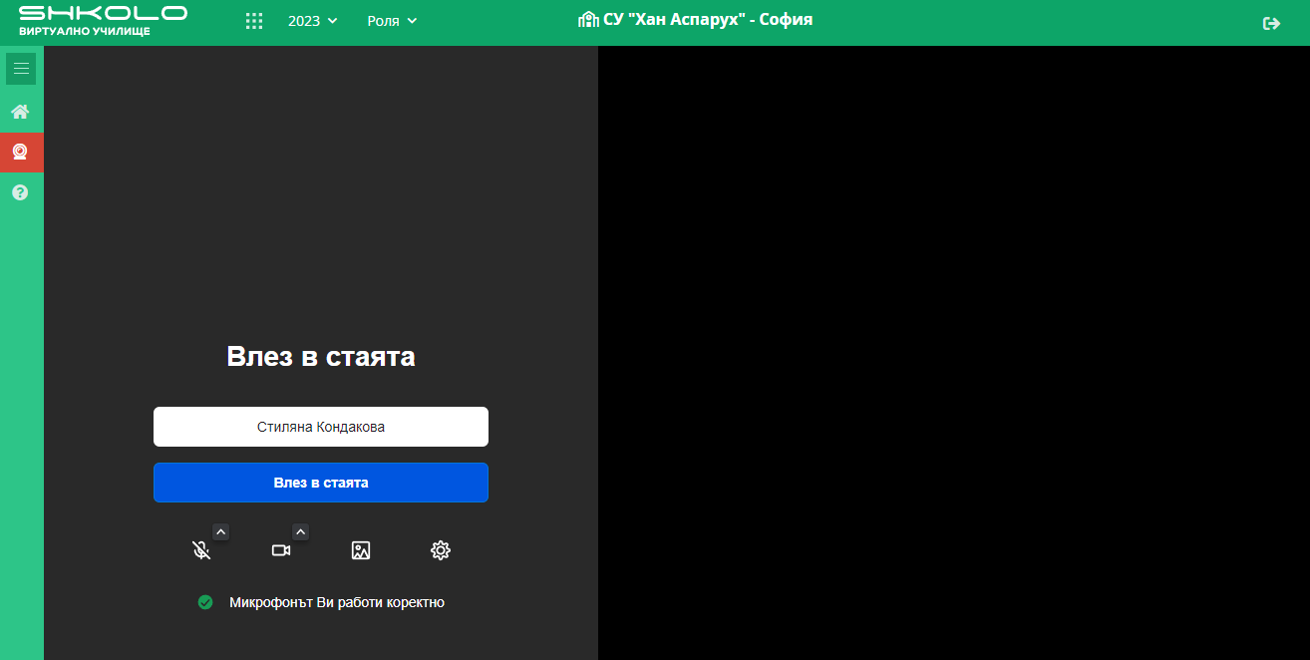
Task: Expand camera options chevron
Action: click(301, 532)
